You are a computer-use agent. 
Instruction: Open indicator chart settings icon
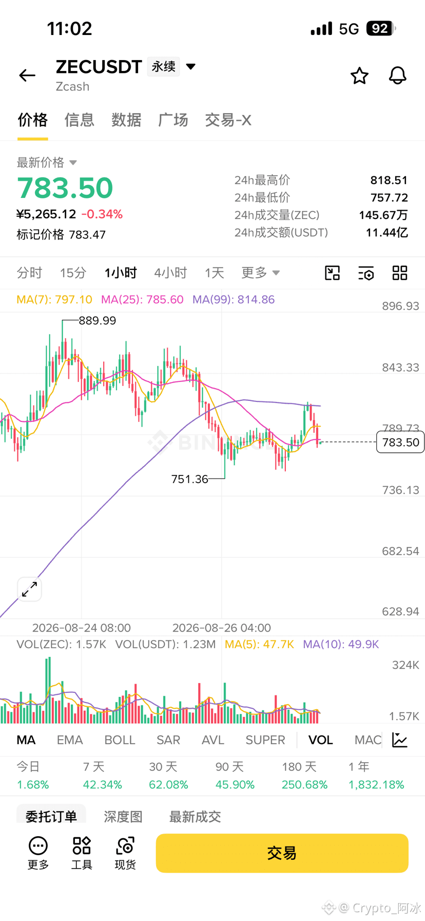tap(400, 740)
